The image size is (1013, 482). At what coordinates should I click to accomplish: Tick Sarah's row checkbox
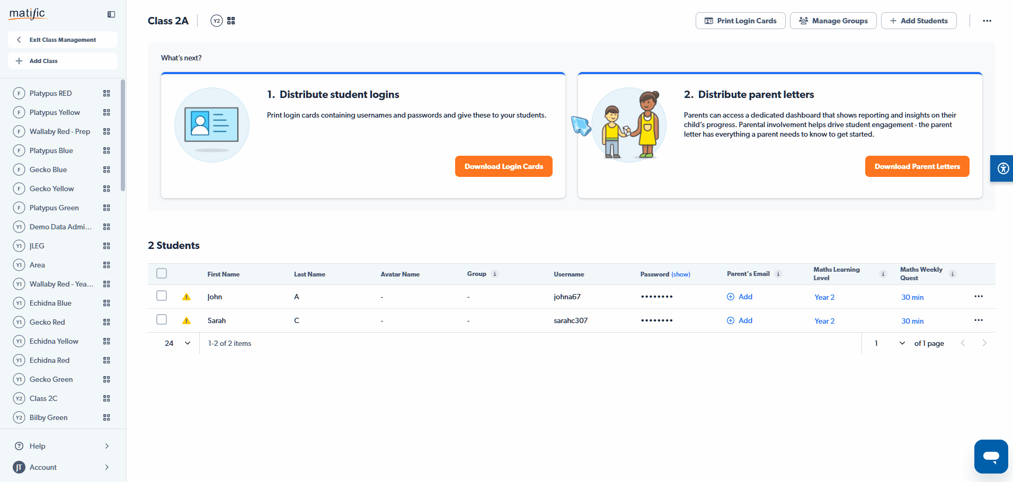tap(162, 319)
